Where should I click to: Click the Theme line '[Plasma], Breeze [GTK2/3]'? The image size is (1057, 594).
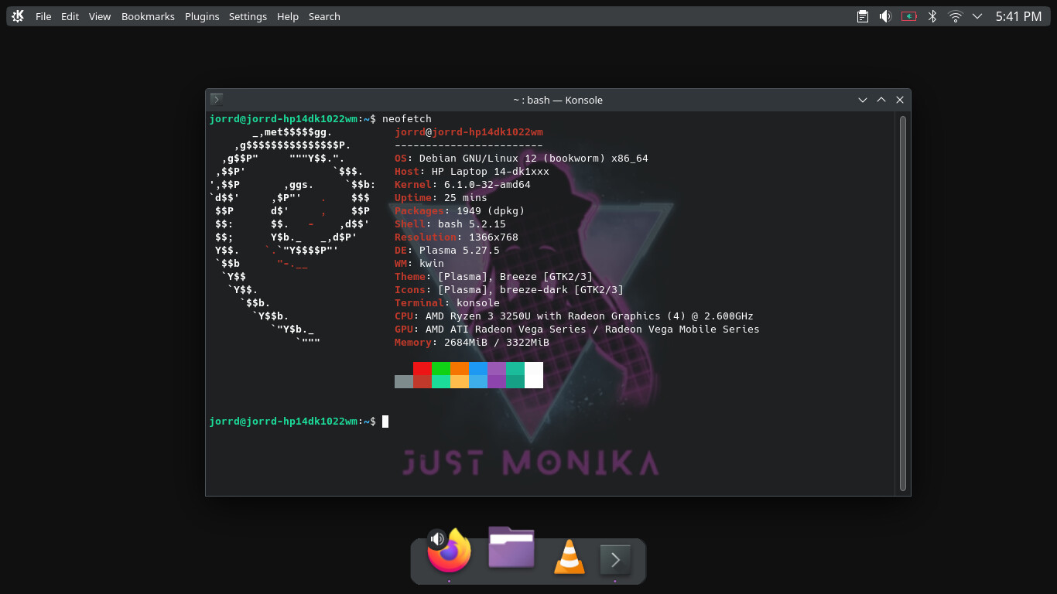pos(515,277)
